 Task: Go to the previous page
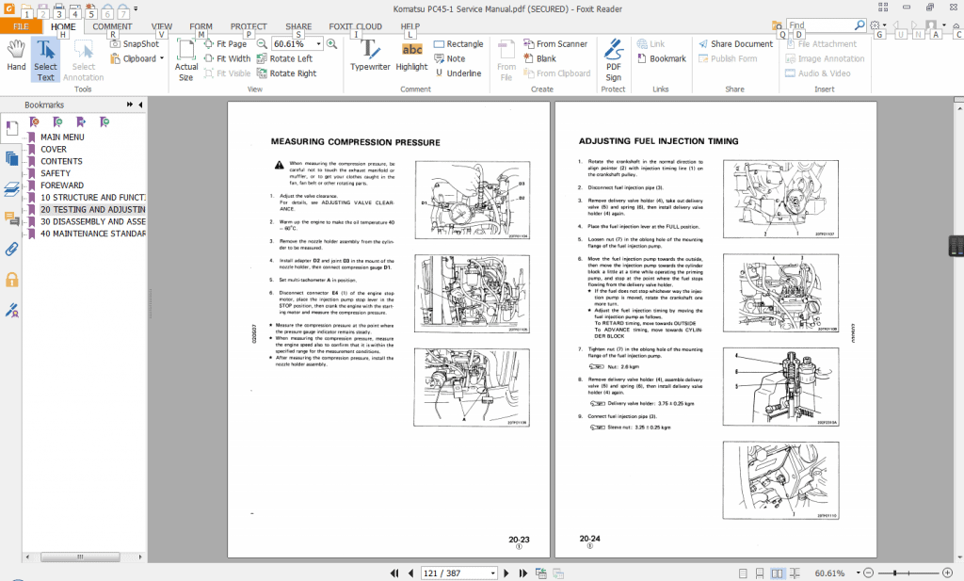point(410,573)
